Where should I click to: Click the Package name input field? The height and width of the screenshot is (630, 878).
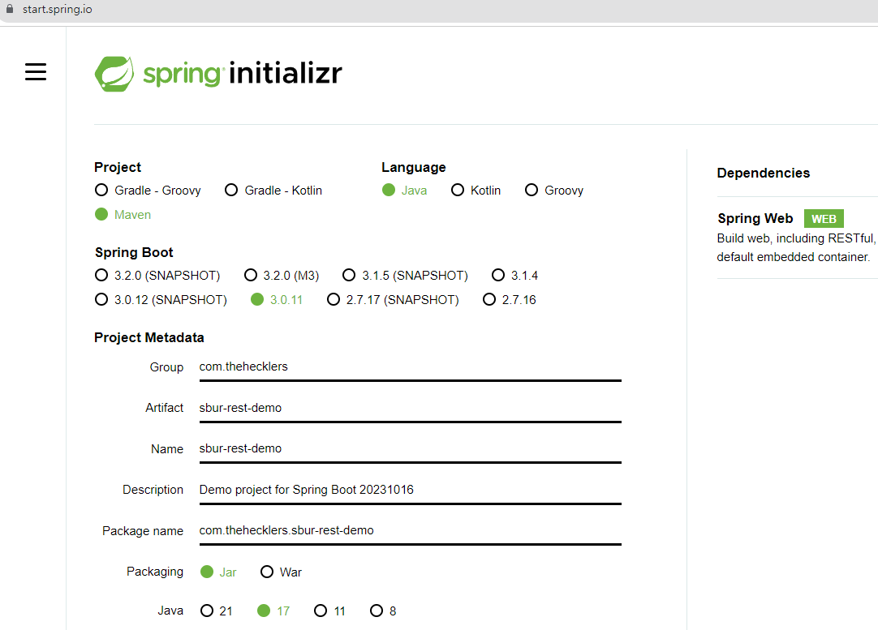[411, 531]
